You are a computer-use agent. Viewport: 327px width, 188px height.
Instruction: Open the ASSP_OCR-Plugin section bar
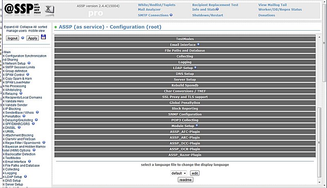point(185,149)
